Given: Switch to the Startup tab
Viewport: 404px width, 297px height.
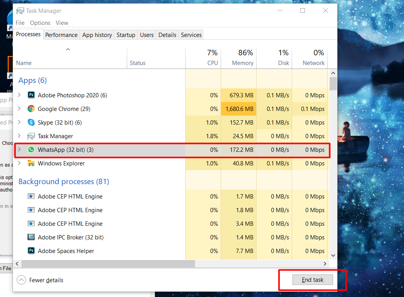Looking at the screenshot, I should coord(126,35).
